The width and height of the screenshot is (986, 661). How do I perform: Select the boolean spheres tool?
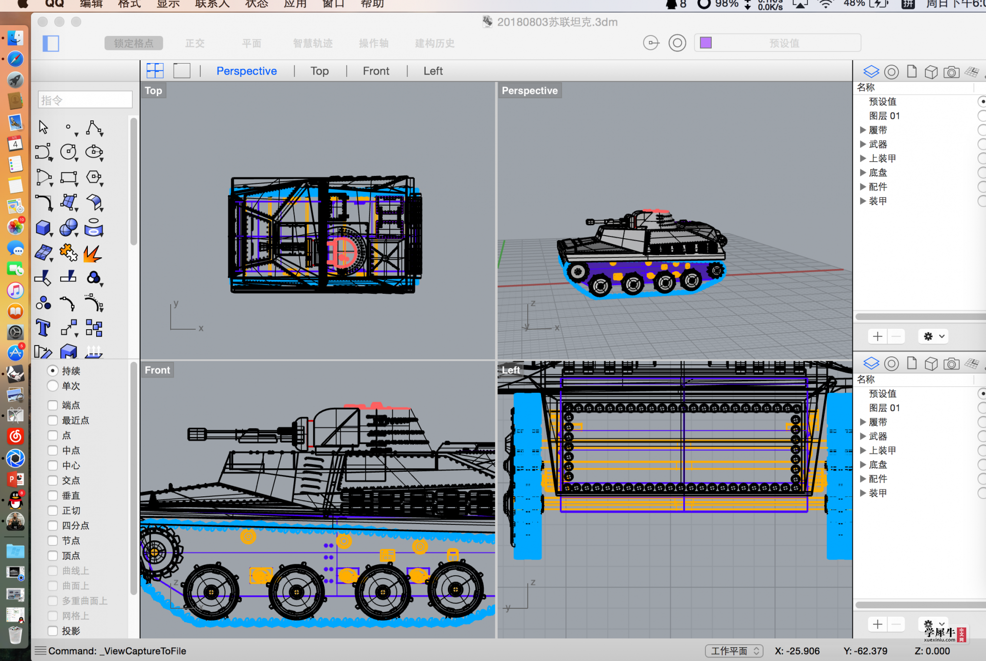[x=69, y=228]
